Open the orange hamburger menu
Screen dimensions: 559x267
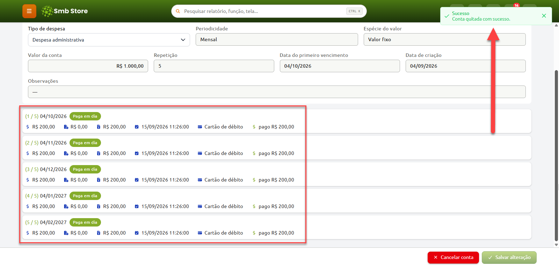[x=29, y=11]
